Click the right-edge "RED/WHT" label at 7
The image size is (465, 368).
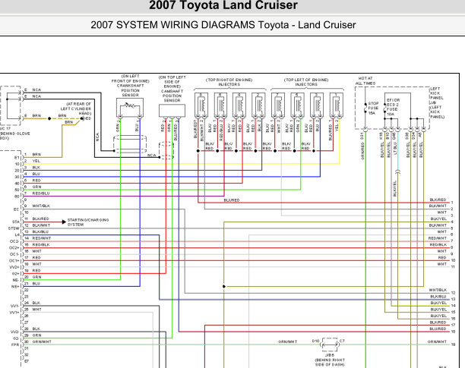click(438, 238)
